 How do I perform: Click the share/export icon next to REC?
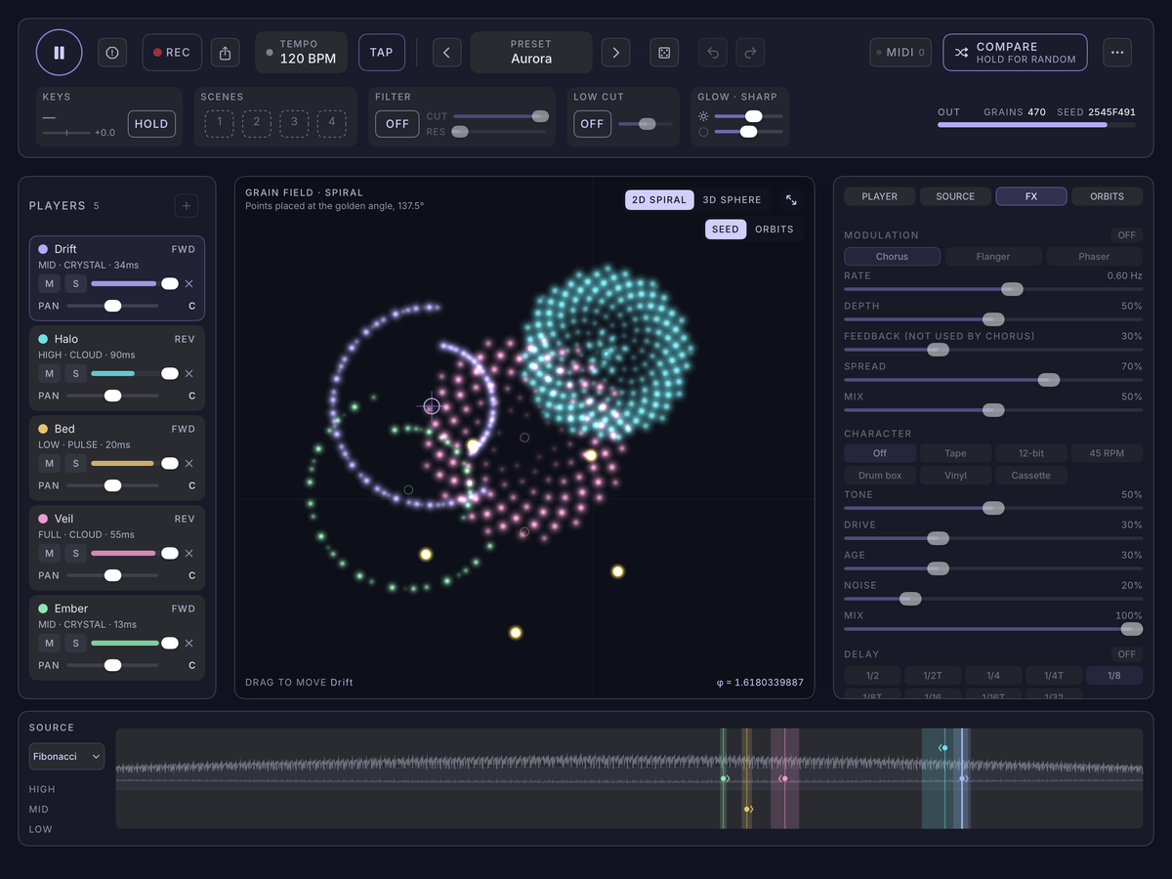click(x=226, y=53)
